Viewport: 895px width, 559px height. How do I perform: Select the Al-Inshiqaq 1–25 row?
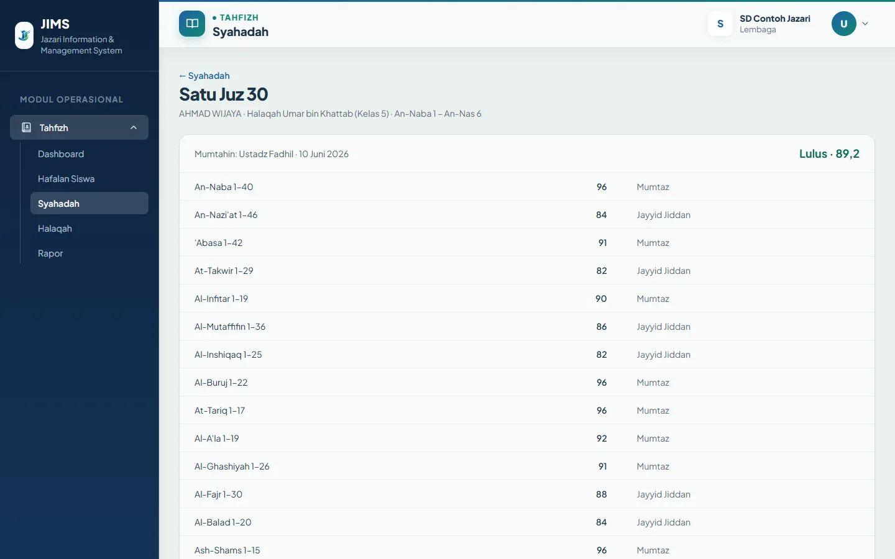[x=527, y=355]
